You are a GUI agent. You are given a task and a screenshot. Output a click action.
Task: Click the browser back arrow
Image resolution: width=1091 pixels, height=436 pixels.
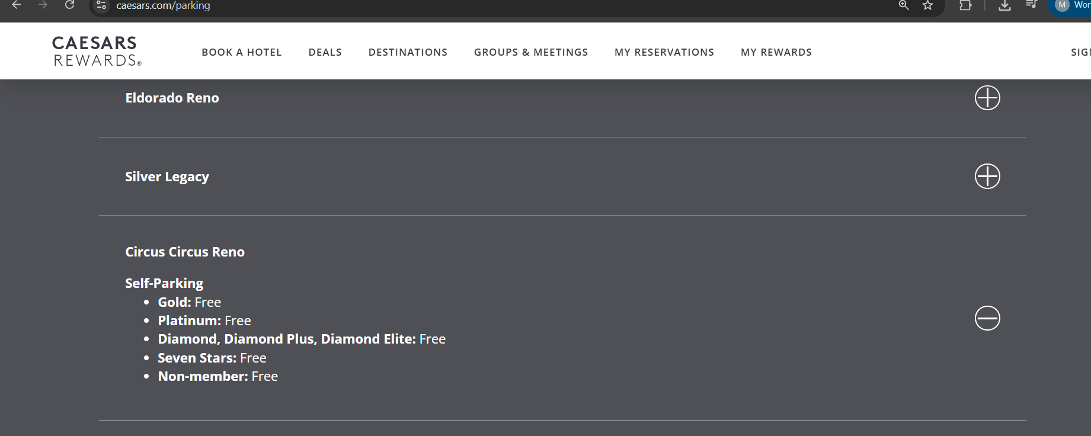pyautogui.click(x=17, y=5)
